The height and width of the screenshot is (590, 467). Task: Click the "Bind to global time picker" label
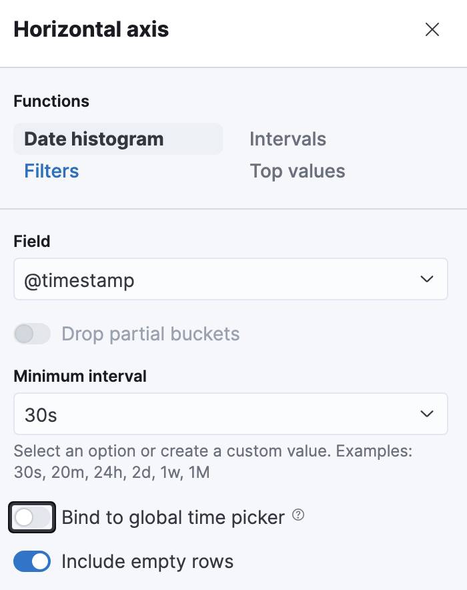tap(173, 517)
